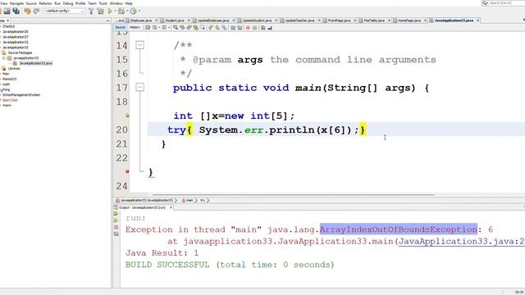Image resolution: width=525 pixels, height=295 pixels.
Task: Collapse the javaapplication33 package node
Action: click(x=3, y=58)
